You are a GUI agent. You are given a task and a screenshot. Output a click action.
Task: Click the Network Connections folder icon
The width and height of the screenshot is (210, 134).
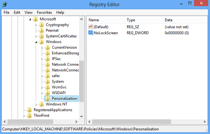(48, 64)
